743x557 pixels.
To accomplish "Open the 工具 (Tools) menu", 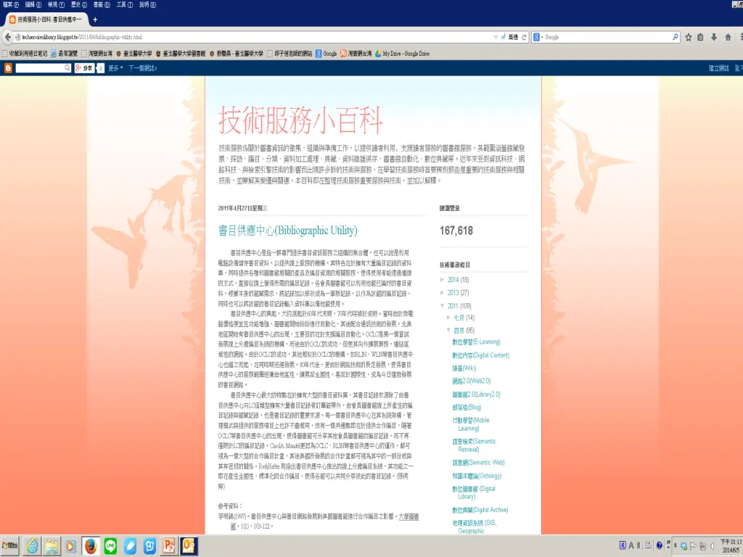I will (123, 4).
